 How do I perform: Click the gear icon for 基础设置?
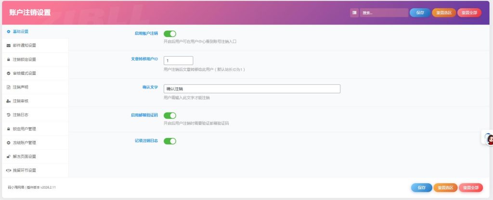click(9, 32)
